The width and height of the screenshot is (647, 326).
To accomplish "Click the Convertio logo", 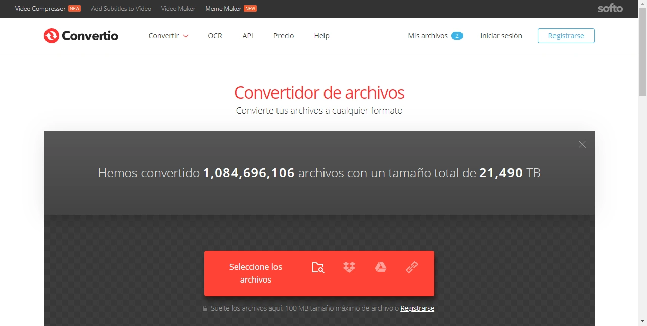I will tap(81, 36).
